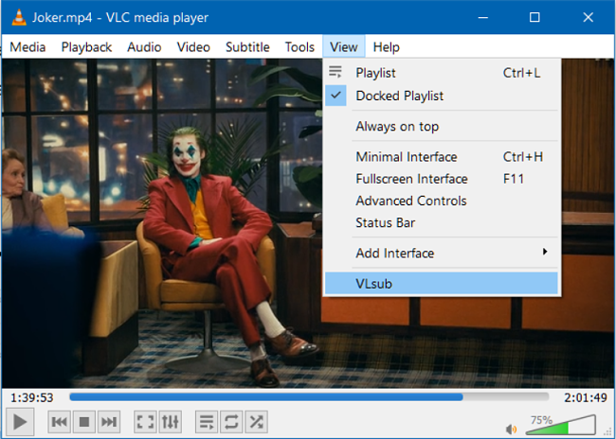Viewport: 616px width, 439px height.
Task: Open the Media menu
Action: pos(27,47)
